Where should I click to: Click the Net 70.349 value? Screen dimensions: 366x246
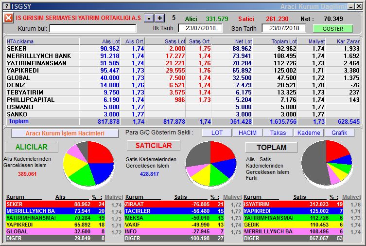coord(333,19)
